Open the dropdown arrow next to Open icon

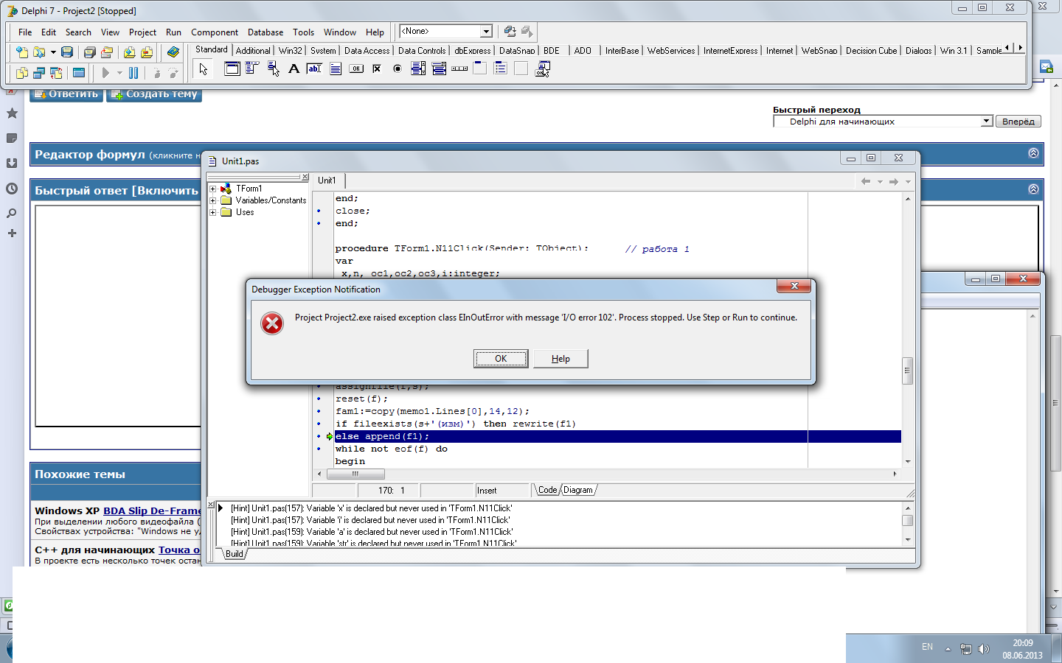point(53,52)
